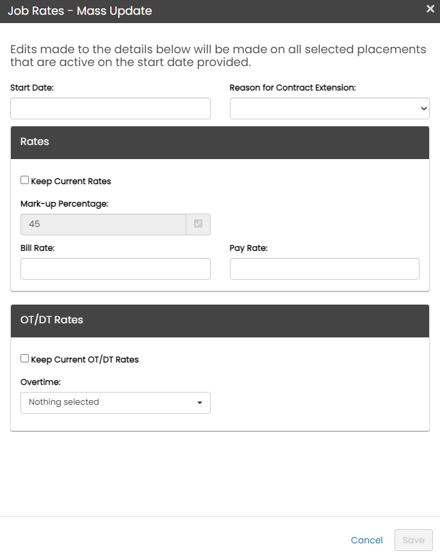Click the 'Start Date:' label
This screenshot has height=560, width=440.
click(32, 87)
